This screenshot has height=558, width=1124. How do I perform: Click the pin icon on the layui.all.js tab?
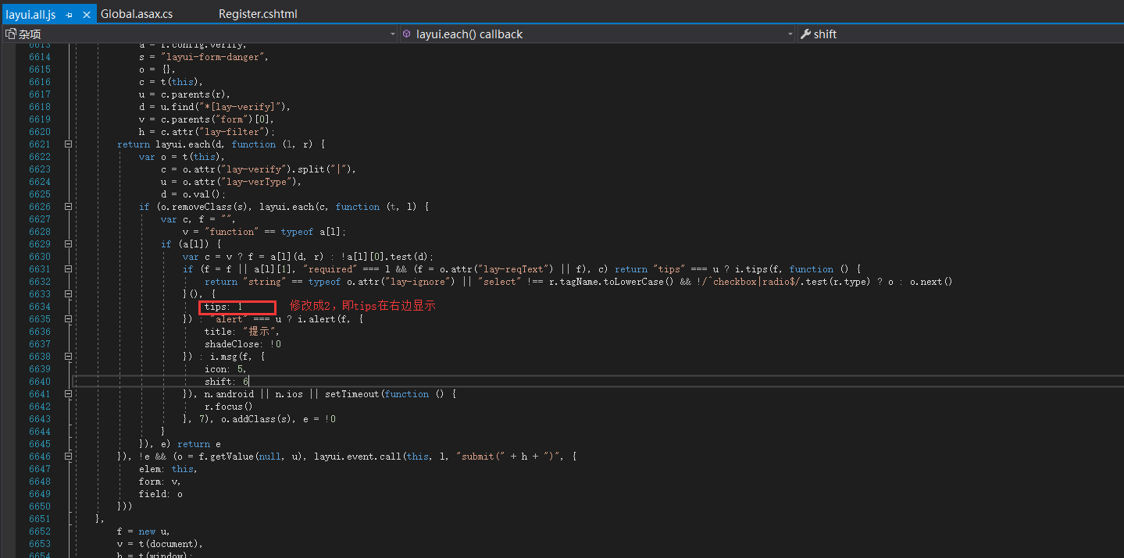pos(67,13)
